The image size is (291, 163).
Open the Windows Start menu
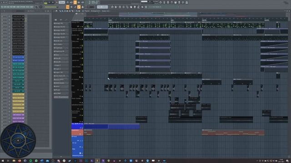click(x=3, y=161)
